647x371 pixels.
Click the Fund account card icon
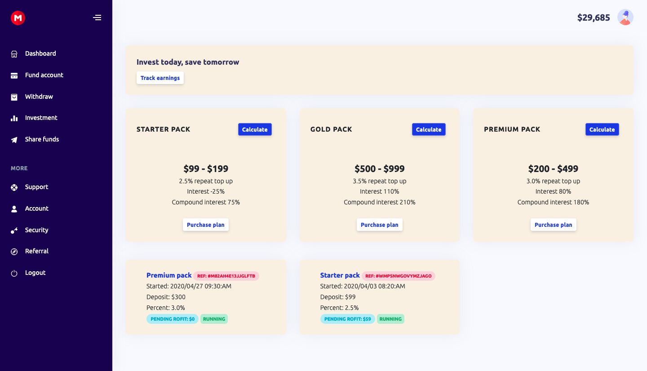[14, 75]
